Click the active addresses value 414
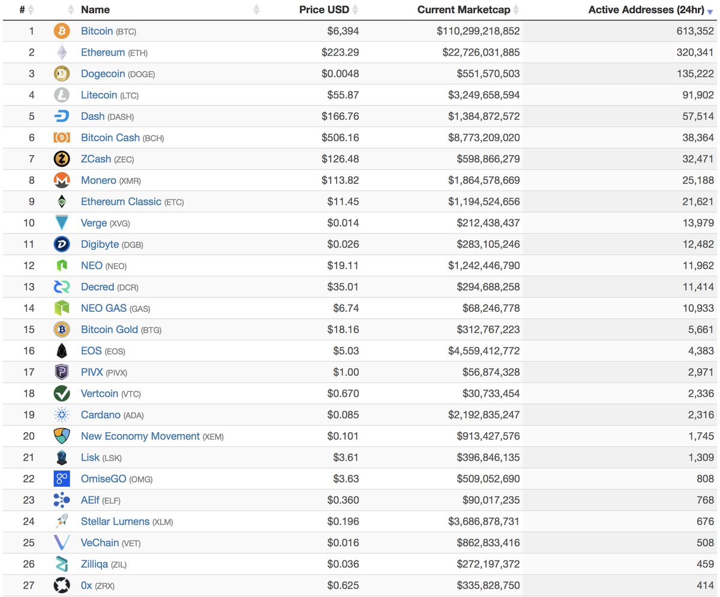720x597 pixels. (x=706, y=586)
